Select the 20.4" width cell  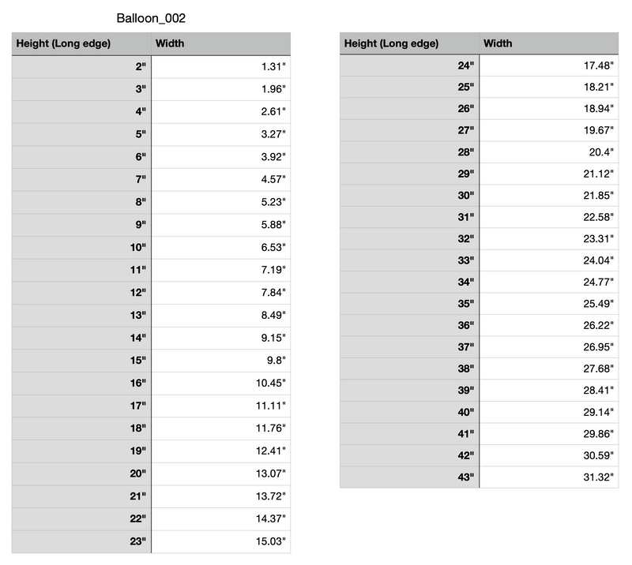point(549,152)
